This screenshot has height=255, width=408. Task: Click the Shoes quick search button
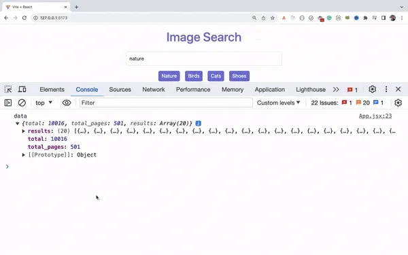pos(239,76)
